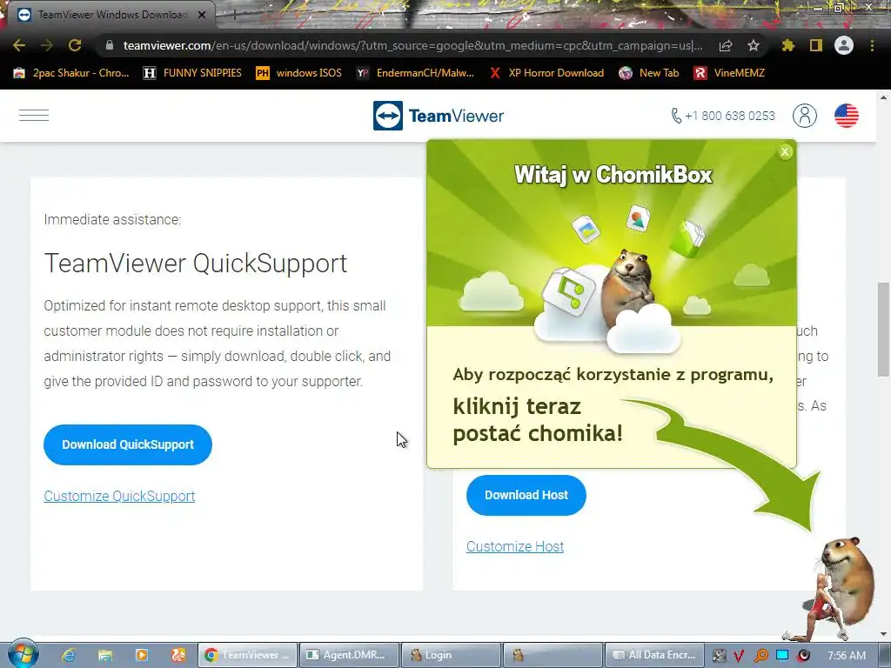
Task: Open the Customize Host link
Action: tap(515, 546)
